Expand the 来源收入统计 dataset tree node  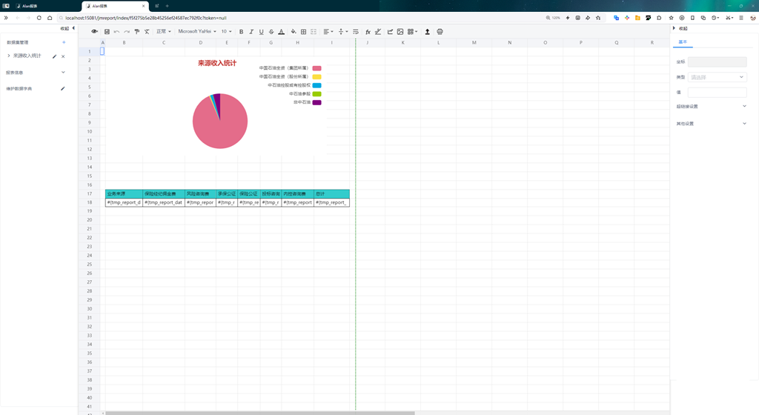tap(9, 56)
